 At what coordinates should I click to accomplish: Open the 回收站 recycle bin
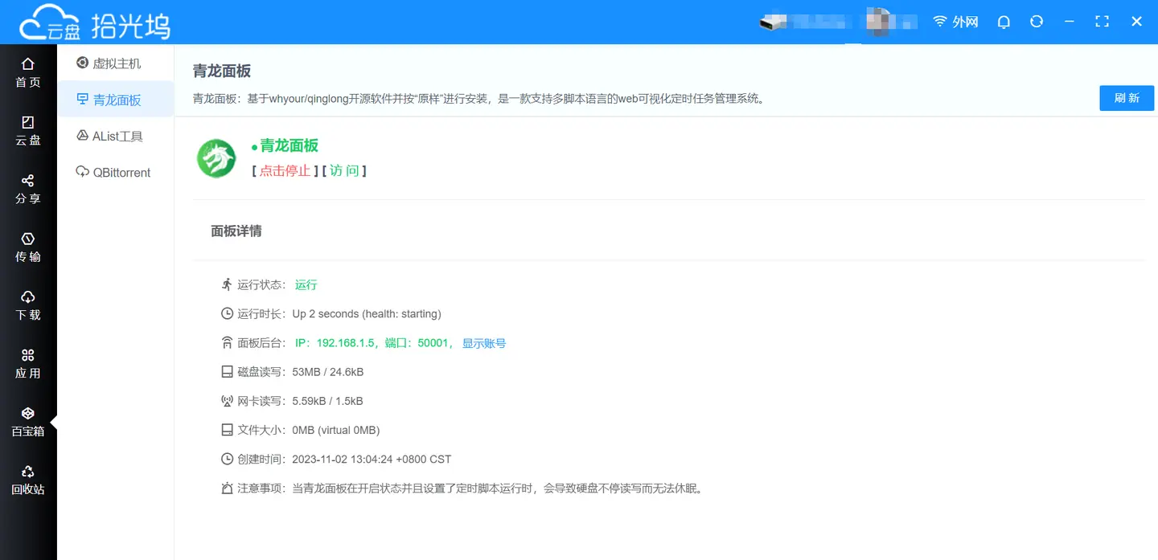pos(28,480)
